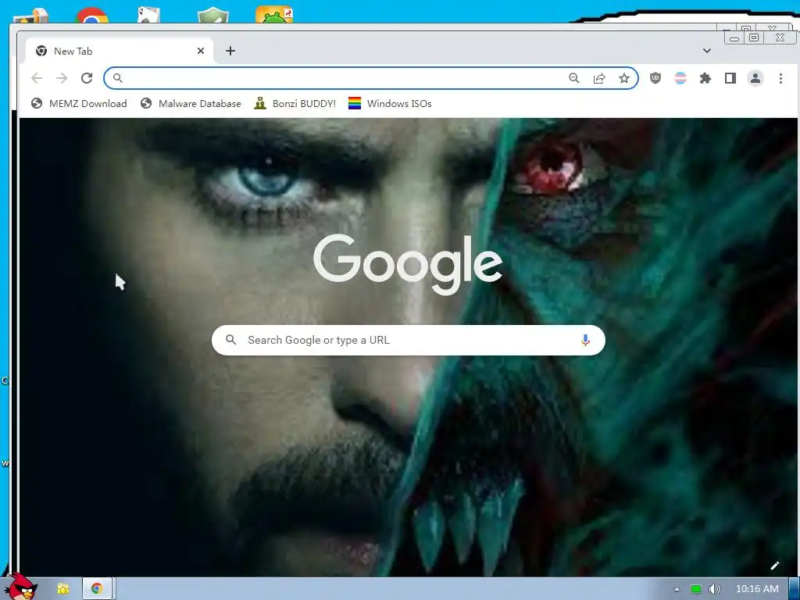
Task: Click the zoom magnifier icon in address bar
Action: coord(574,78)
